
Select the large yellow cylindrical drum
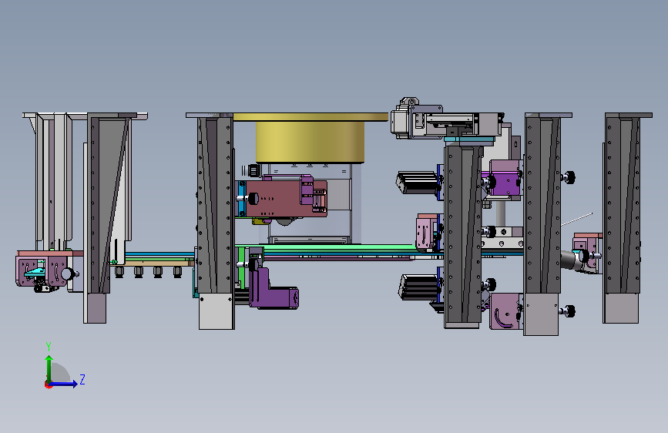tap(310, 141)
